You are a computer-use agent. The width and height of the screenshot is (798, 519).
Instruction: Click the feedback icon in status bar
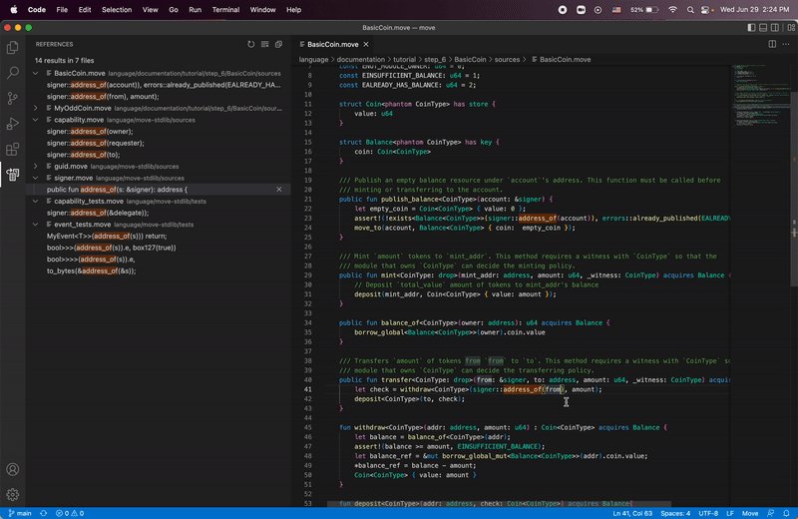tap(770, 513)
